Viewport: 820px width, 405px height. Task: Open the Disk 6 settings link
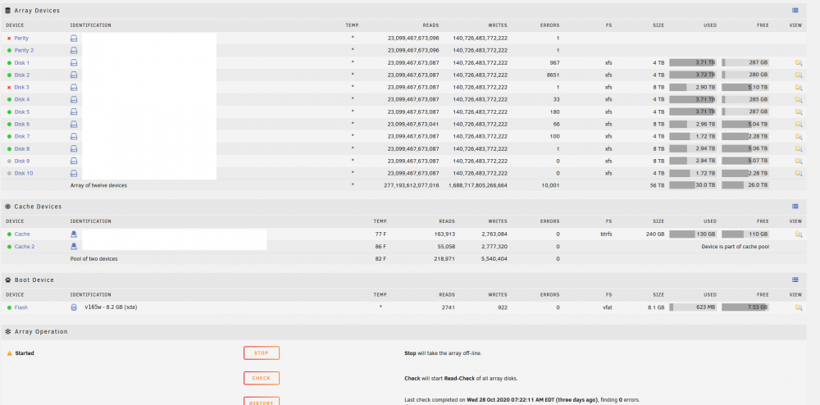pyautogui.click(x=22, y=125)
